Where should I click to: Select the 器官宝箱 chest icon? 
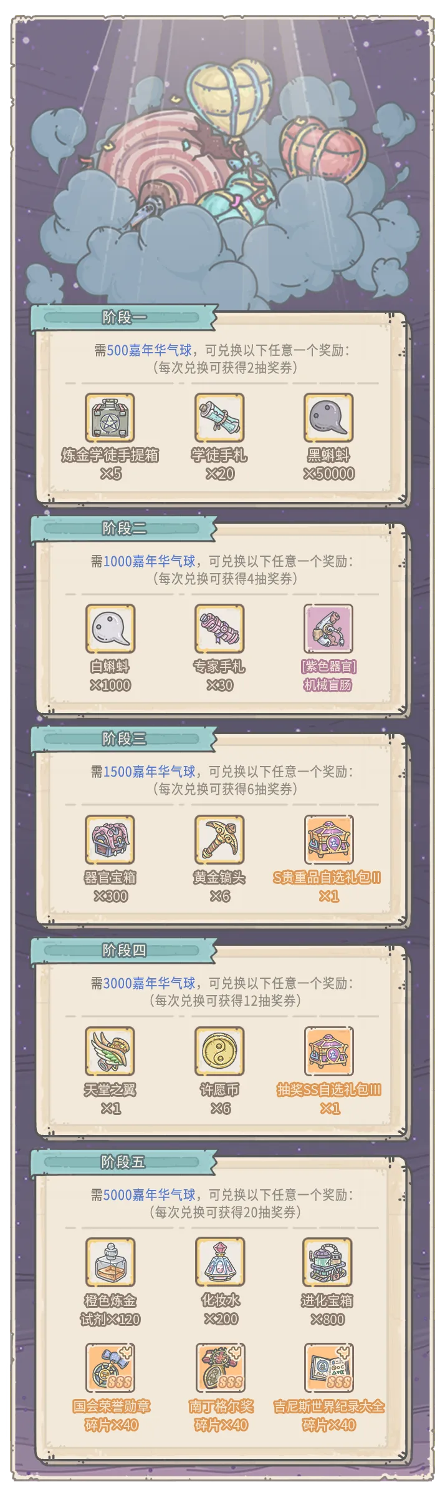(110, 840)
